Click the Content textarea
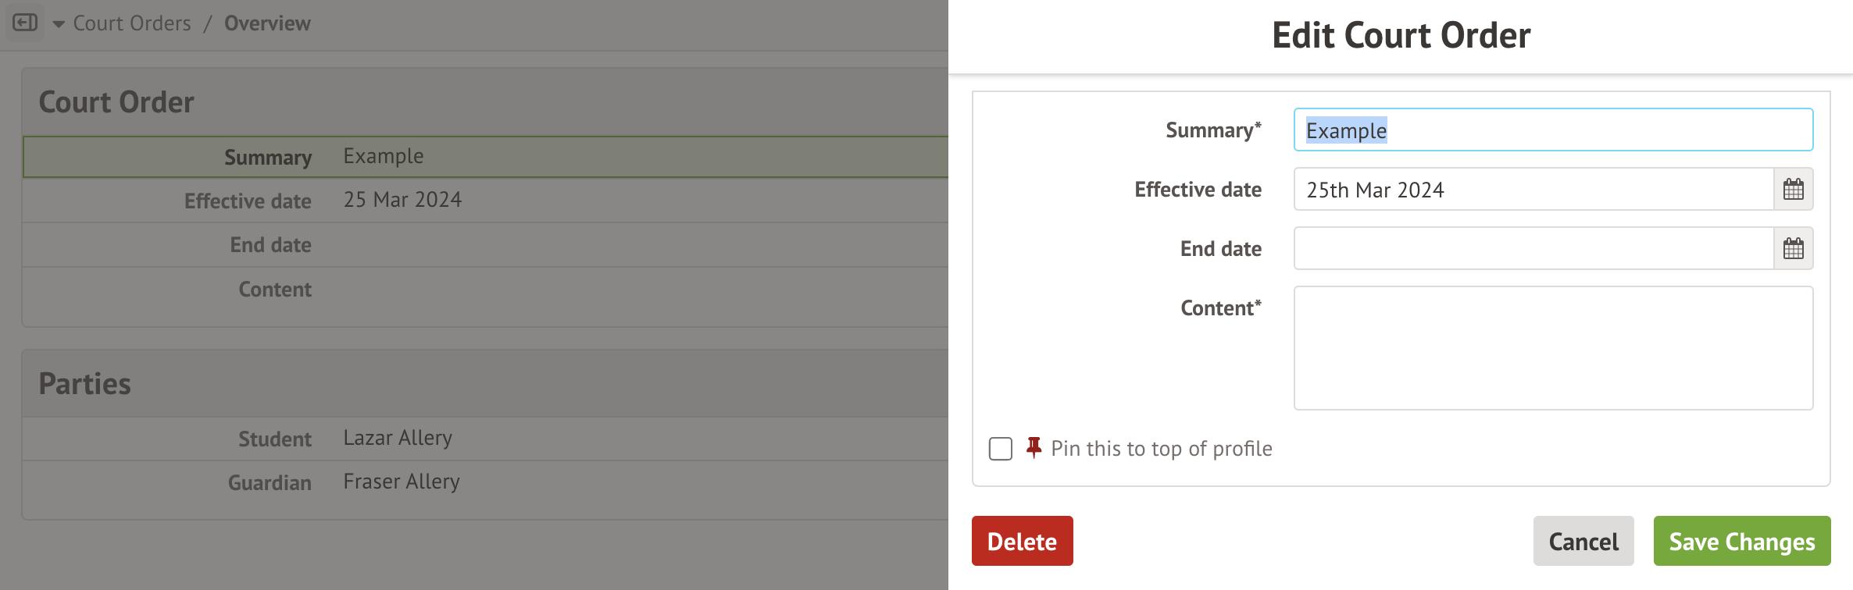Image resolution: width=1853 pixels, height=590 pixels. (x=1553, y=347)
